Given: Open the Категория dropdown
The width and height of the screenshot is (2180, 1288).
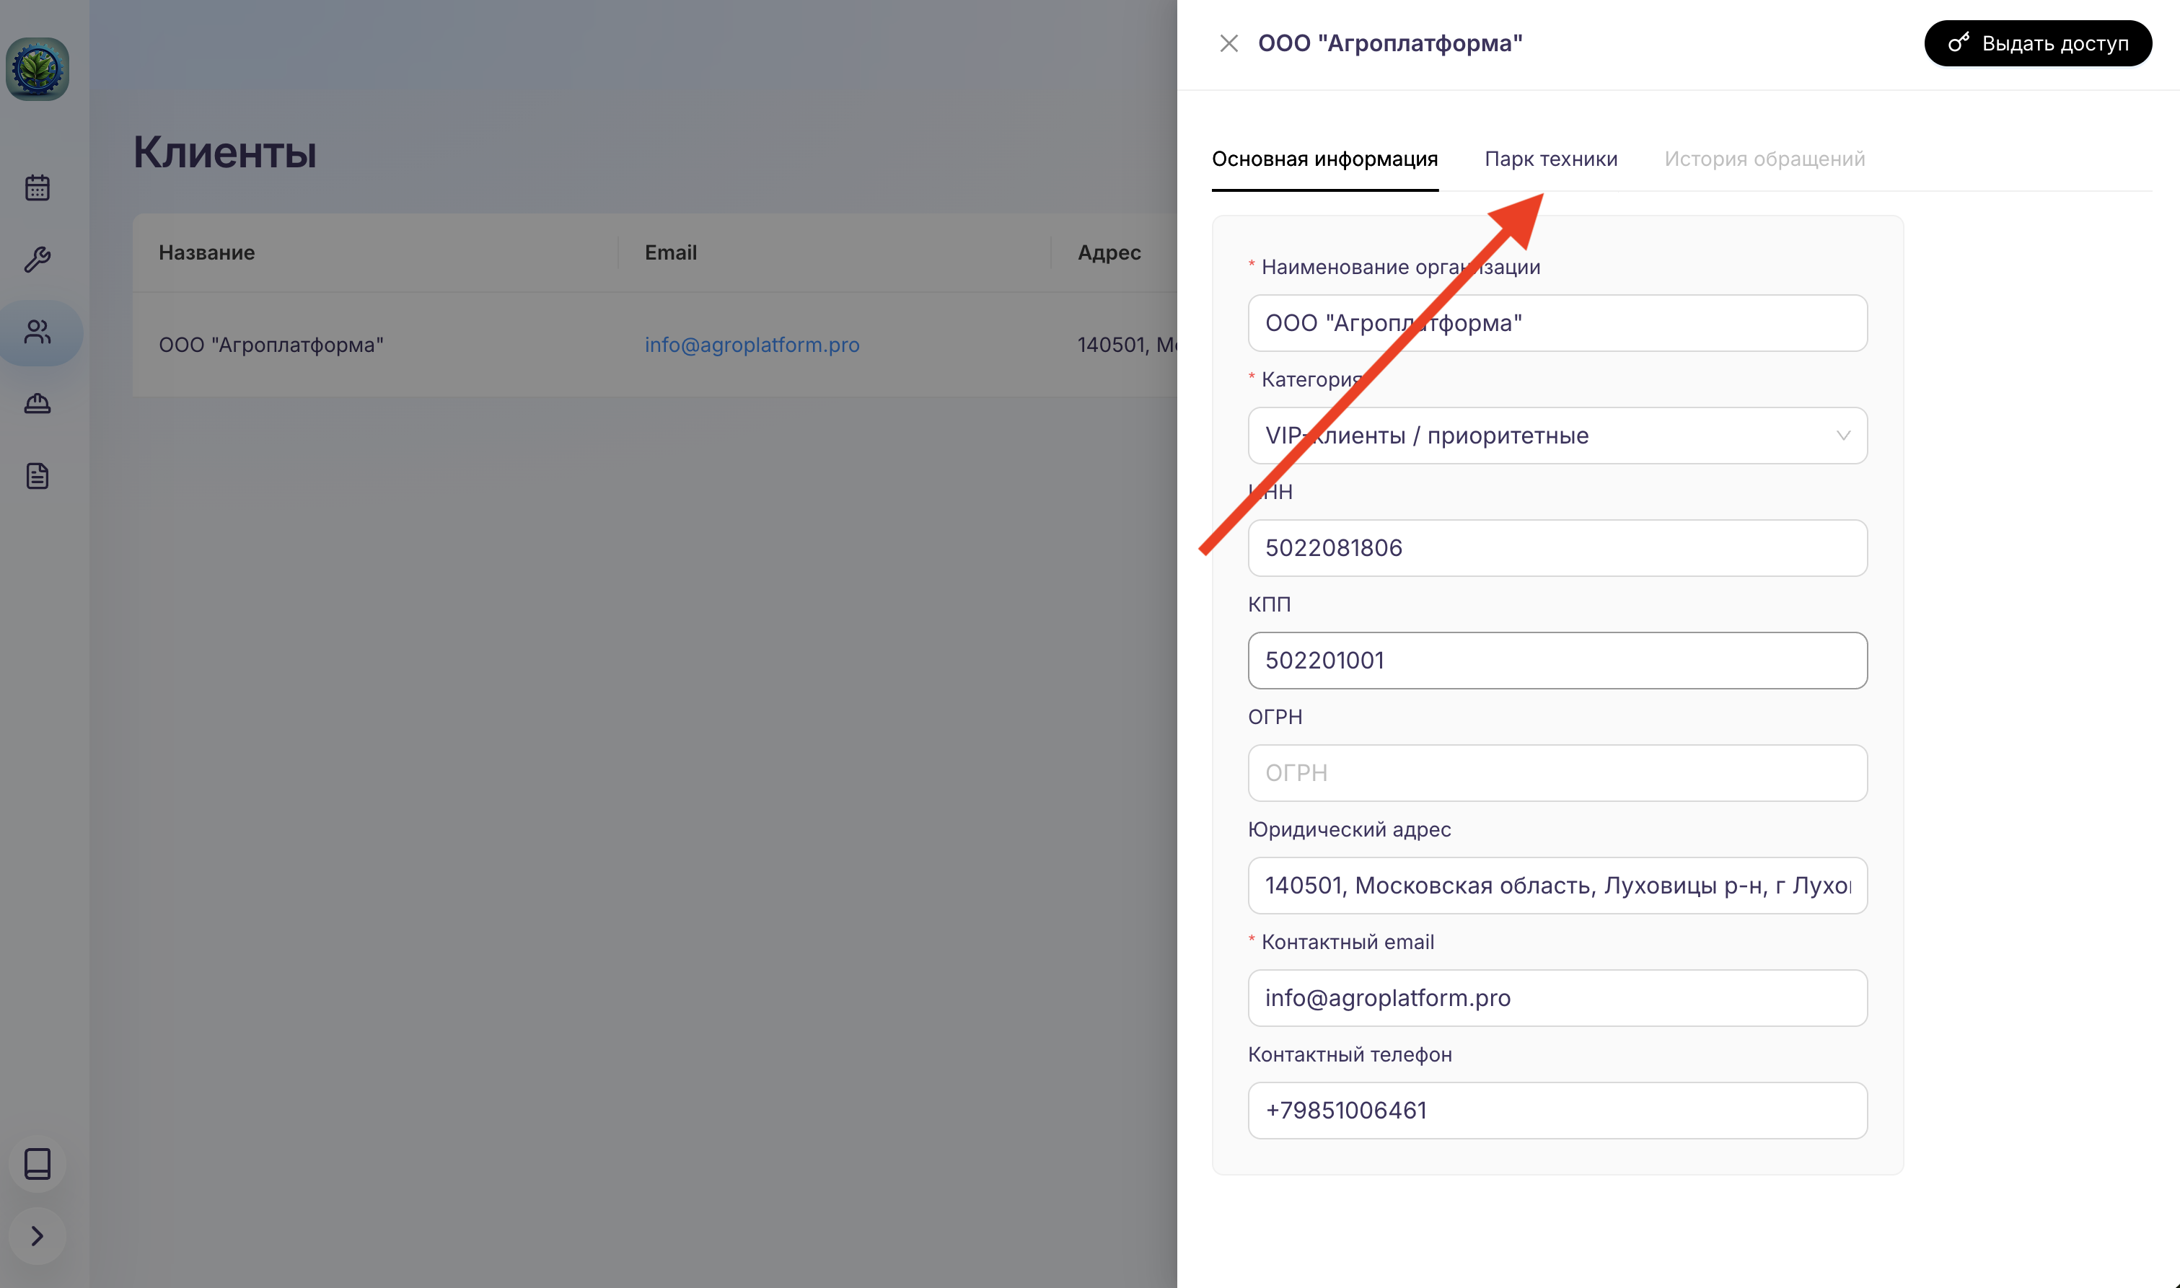Looking at the screenshot, I should [x=1557, y=436].
